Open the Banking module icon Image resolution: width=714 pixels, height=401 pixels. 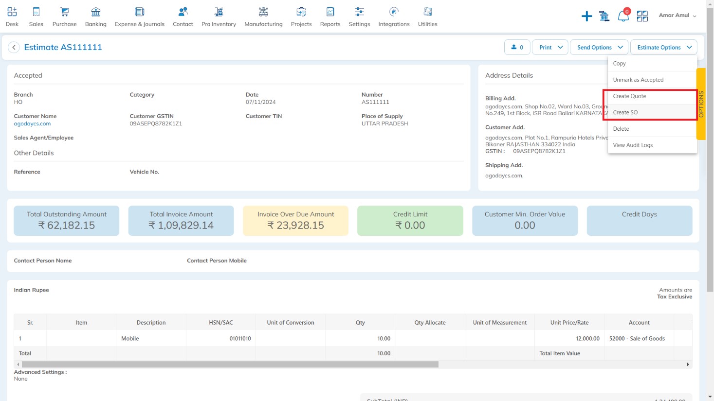tap(96, 12)
